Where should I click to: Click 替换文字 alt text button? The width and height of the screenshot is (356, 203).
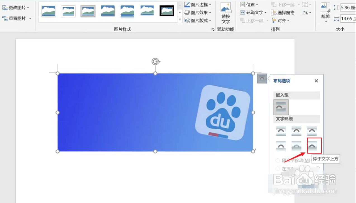click(x=226, y=13)
